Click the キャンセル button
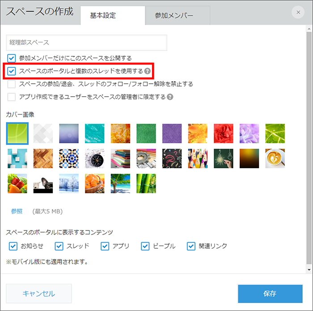 pos(39,294)
